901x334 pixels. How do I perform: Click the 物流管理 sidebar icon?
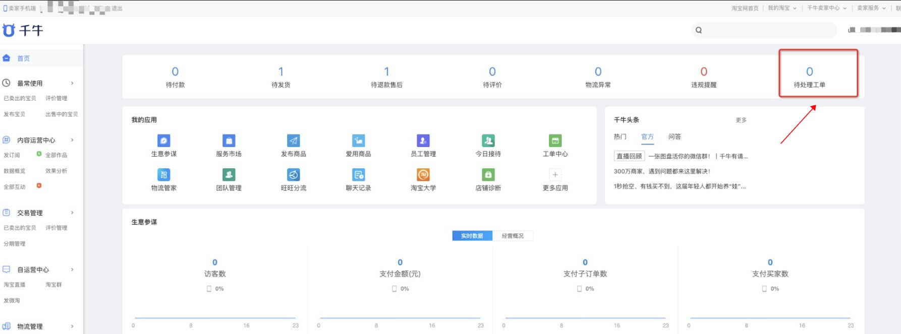[x=7, y=326]
